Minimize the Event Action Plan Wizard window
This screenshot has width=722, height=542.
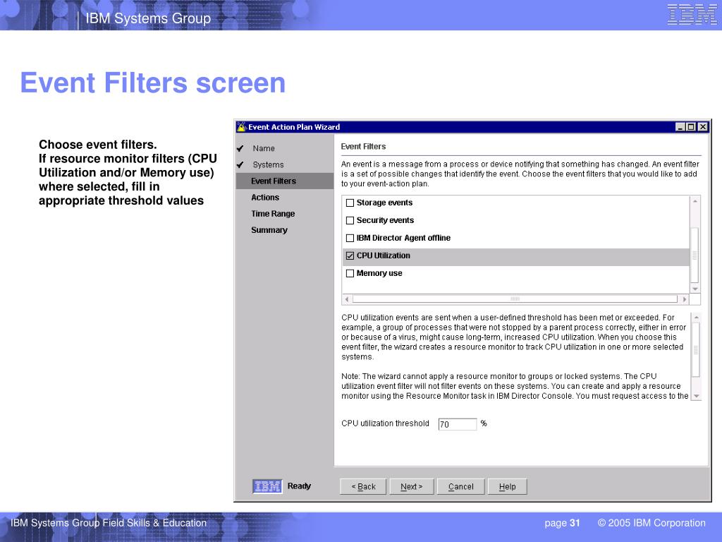tap(680, 127)
